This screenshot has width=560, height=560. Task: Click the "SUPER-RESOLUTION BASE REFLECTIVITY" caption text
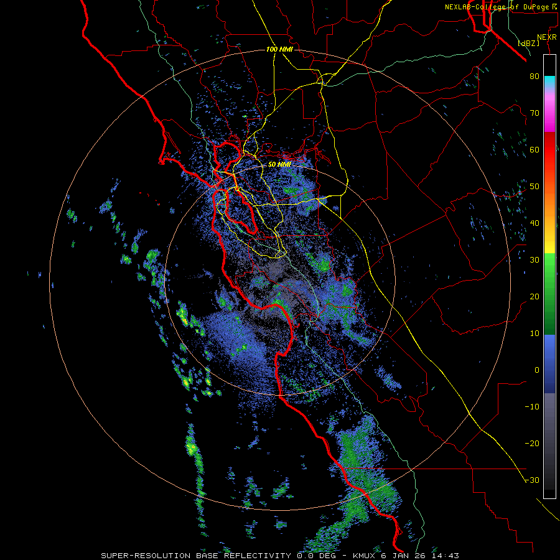(x=196, y=556)
